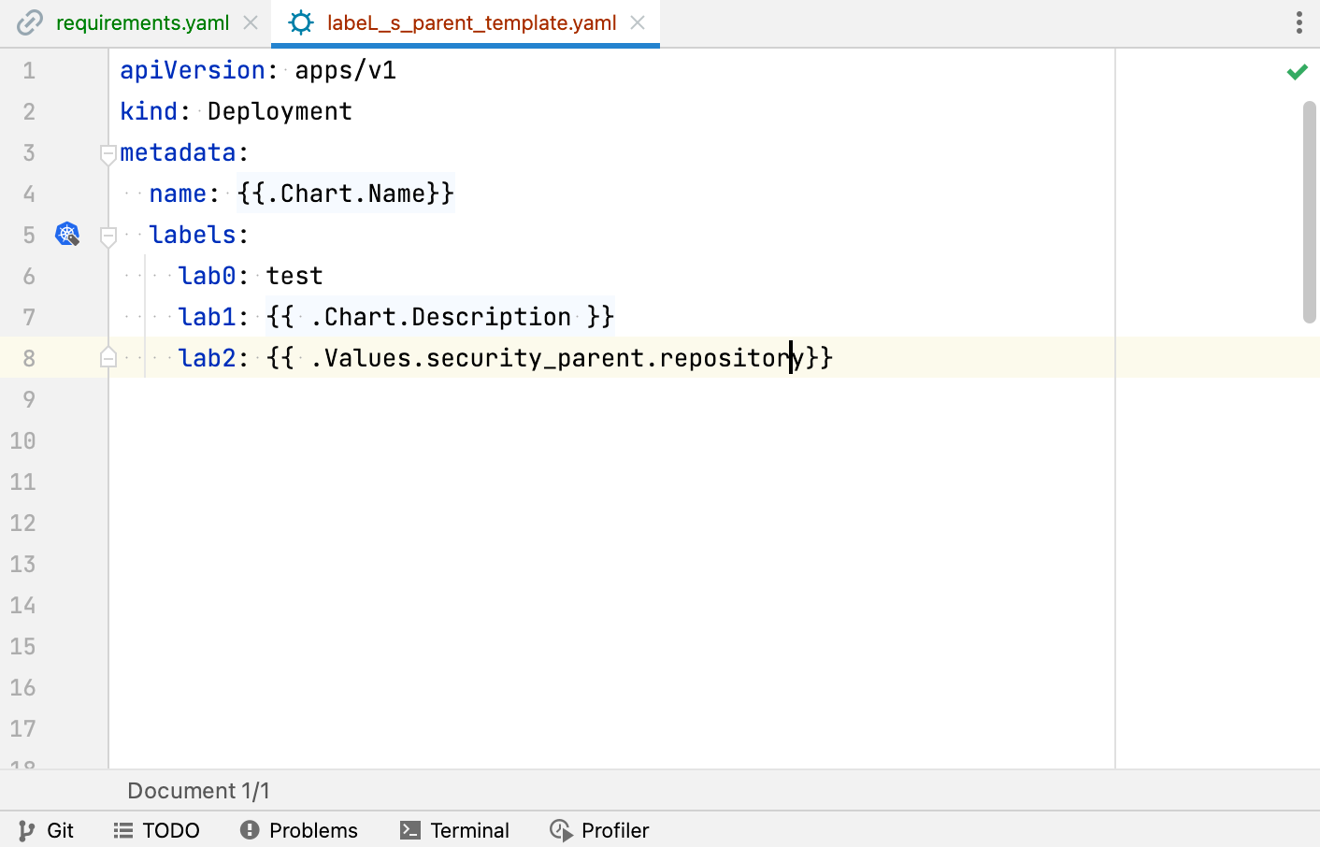The image size is (1320, 847).
Task: Close the requirements.yaml tab
Action: pos(251,22)
